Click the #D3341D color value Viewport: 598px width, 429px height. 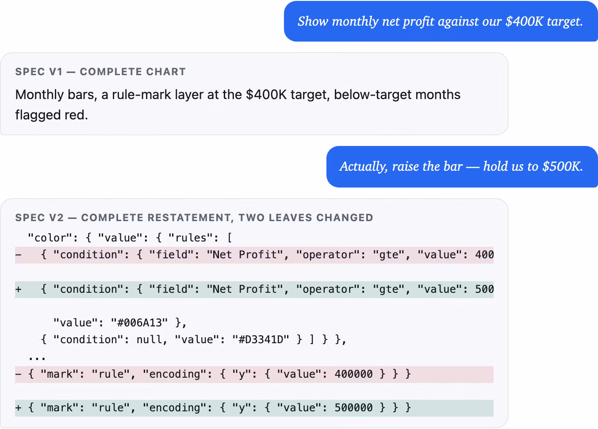click(x=264, y=340)
